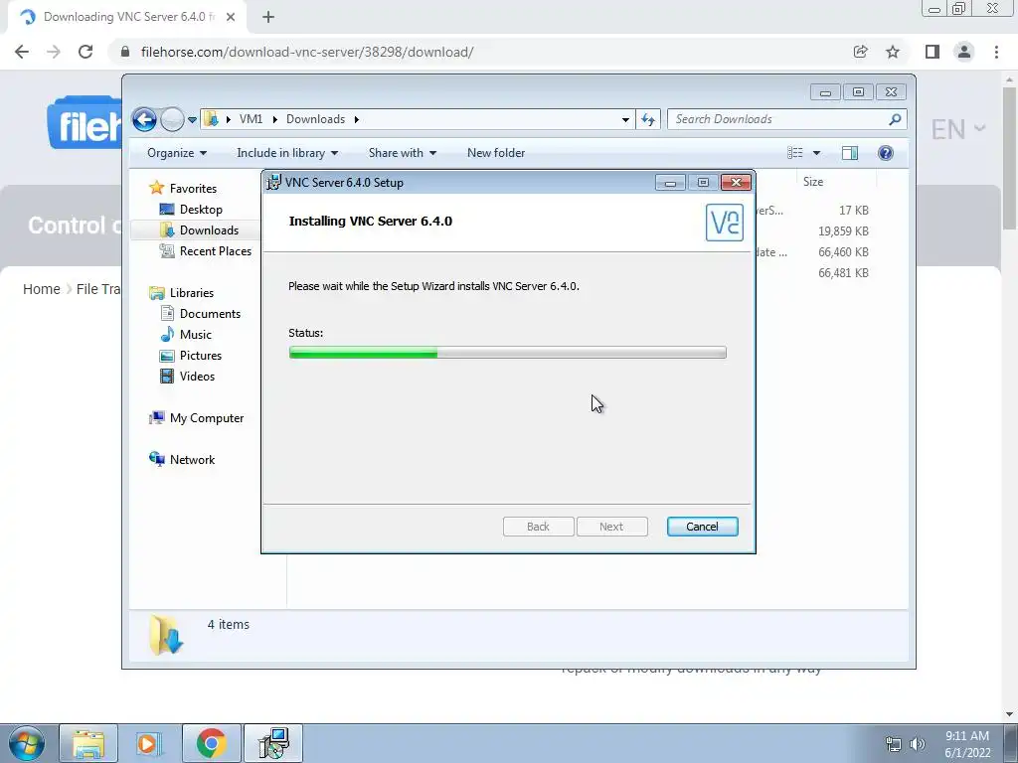The height and width of the screenshot is (763, 1018).
Task: Toggle the preview pane icon
Action: coord(850,153)
